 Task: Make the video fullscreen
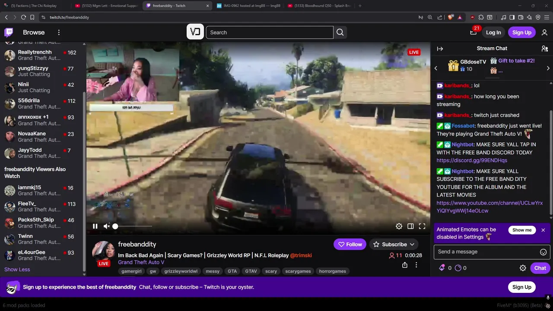coord(422,226)
